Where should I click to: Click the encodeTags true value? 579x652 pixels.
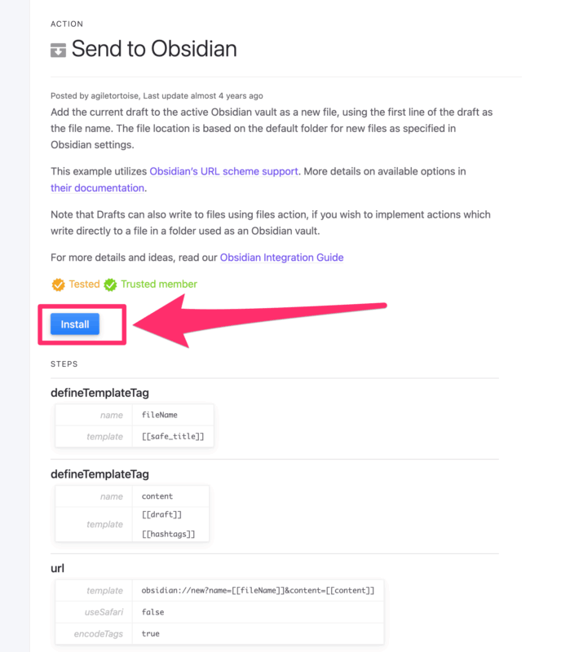pyautogui.click(x=151, y=634)
